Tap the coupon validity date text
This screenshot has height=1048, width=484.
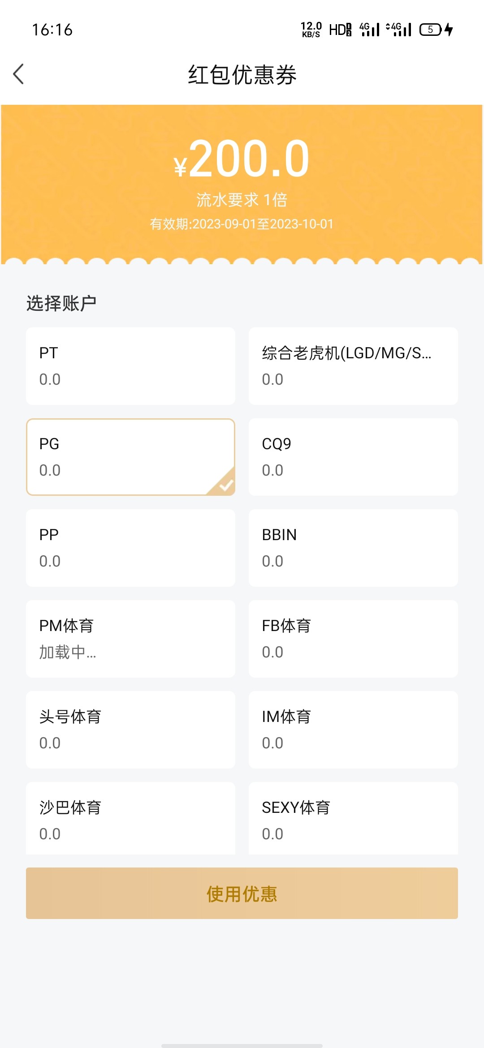(242, 224)
